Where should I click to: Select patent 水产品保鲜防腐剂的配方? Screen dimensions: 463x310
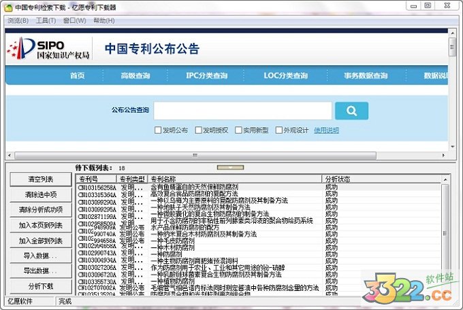[x=185, y=228]
